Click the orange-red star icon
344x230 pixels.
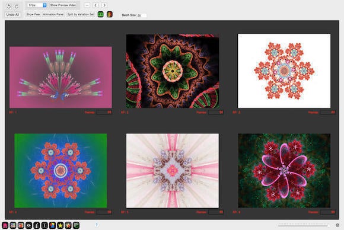[x=68, y=225]
